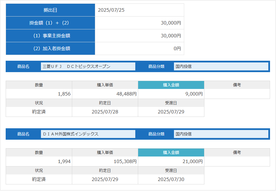Click 約定済 status for DIAM product
Image resolution: width=276 pixels, height=191 pixels.
pos(39,179)
